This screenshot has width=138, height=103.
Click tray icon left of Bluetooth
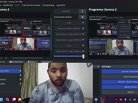[x=121, y=100]
